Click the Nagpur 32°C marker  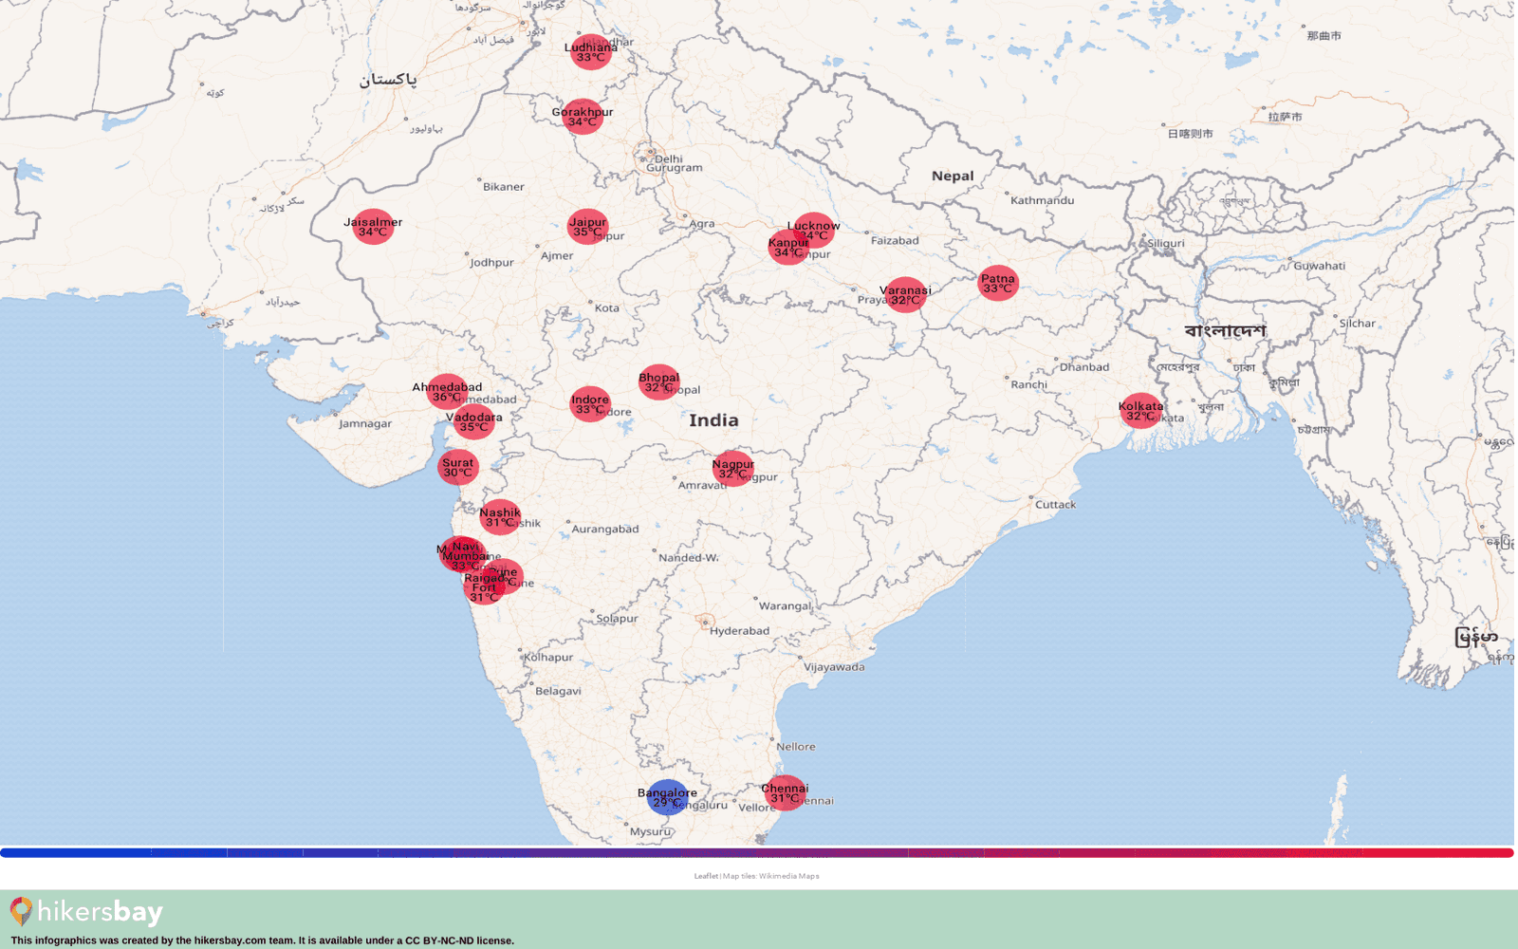click(733, 469)
